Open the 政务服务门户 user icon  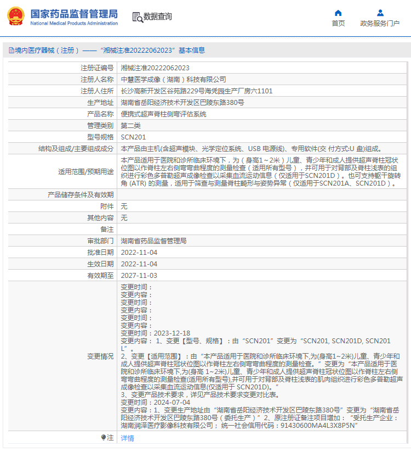pos(380,13)
